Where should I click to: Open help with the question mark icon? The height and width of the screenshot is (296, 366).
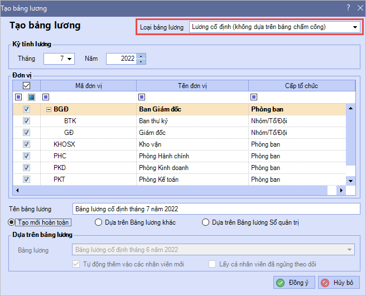click(x=348, y=8)
